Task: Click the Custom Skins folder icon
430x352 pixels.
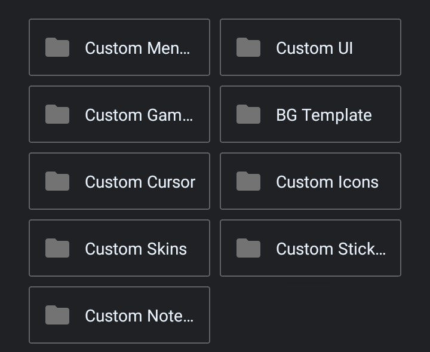Action: pos(57,249)
